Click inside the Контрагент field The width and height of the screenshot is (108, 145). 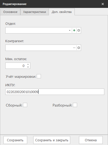39,48
